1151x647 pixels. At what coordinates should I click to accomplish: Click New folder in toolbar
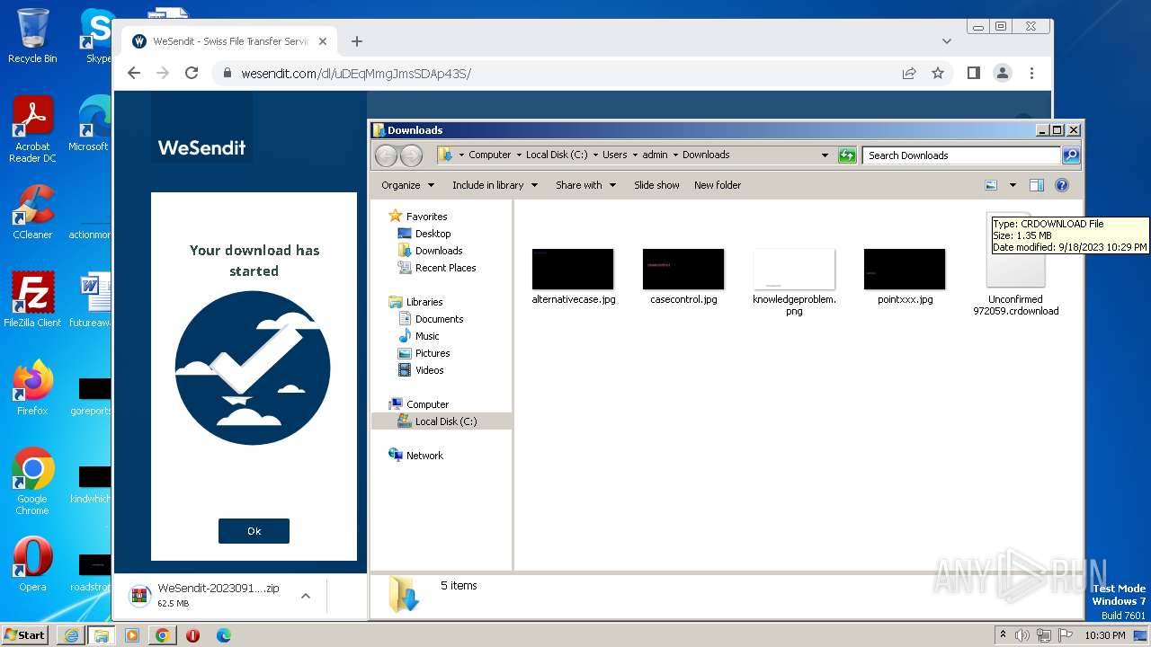tap(718, 185)
